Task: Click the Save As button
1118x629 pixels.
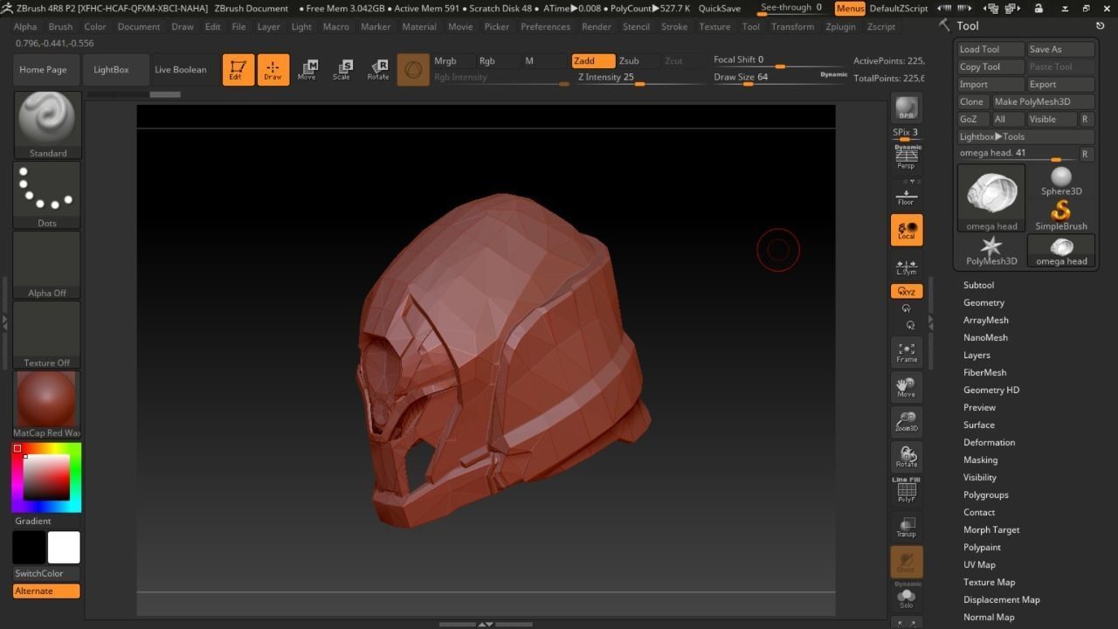Action: click(x=1060, y=49)
